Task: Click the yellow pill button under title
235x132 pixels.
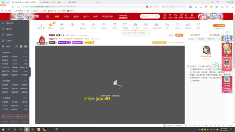Action: (x=89, y=43)
